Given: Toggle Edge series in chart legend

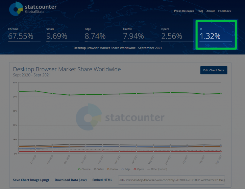Looking at the screenshot, I should (126, 169).
